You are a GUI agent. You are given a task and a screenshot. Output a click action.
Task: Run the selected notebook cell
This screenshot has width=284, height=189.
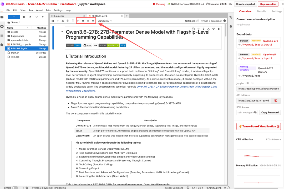coord(78,21)
